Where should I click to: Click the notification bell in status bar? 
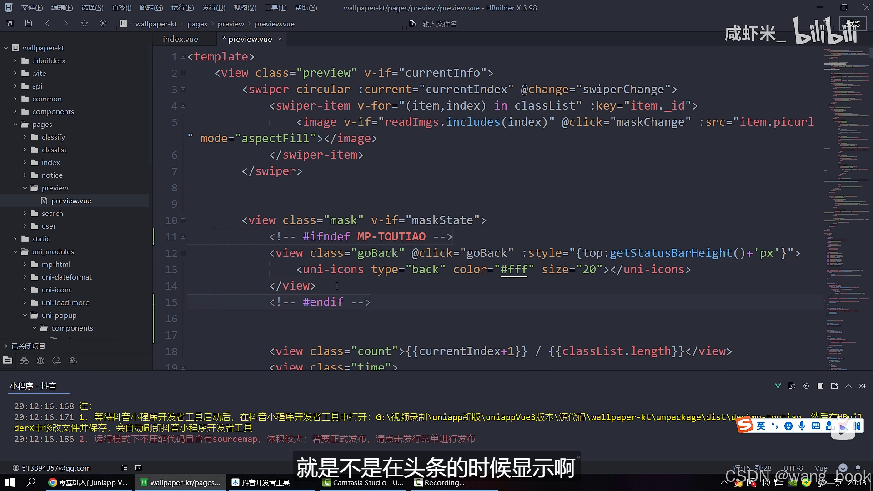[858, 467]
